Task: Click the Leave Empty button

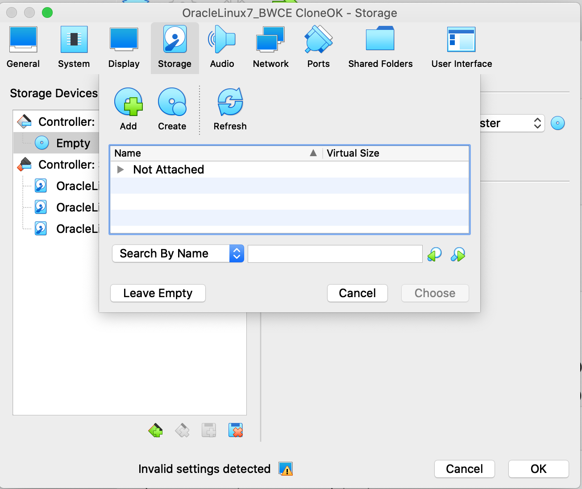Action: click(x=158, y=293)
